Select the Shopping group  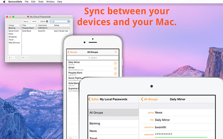[14, 37]
